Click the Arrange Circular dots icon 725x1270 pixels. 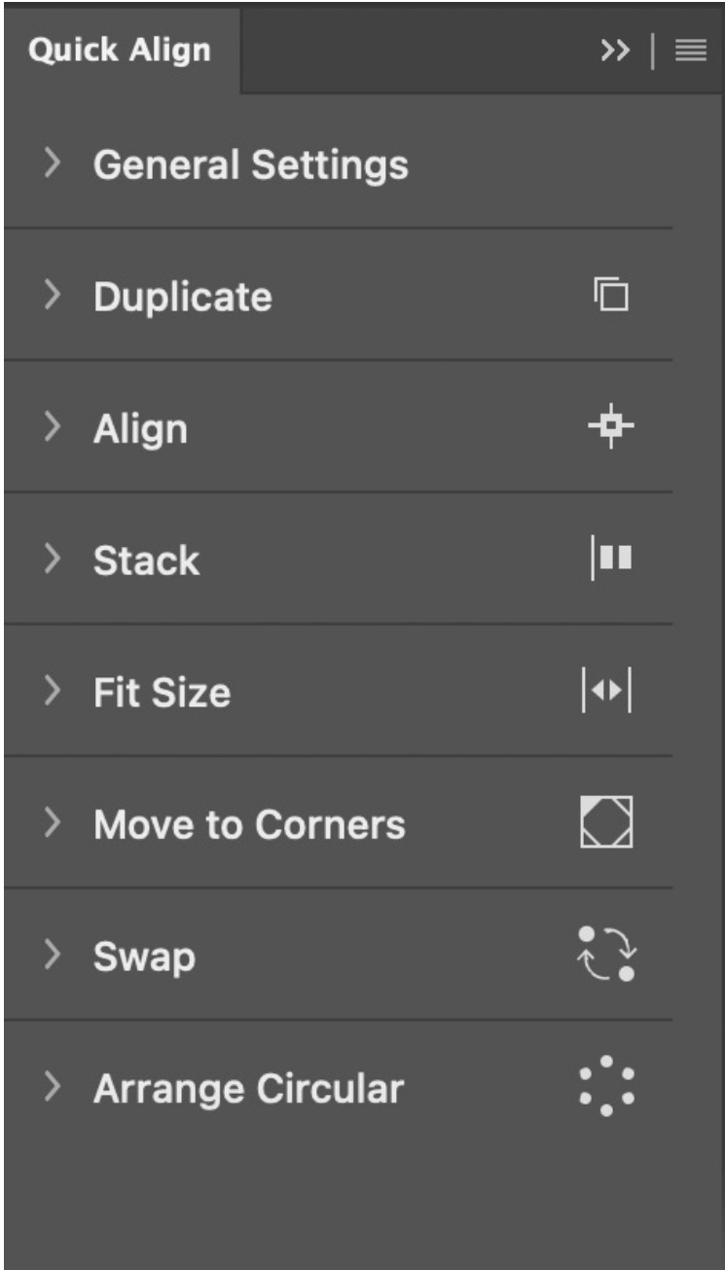click(607, 1086)
